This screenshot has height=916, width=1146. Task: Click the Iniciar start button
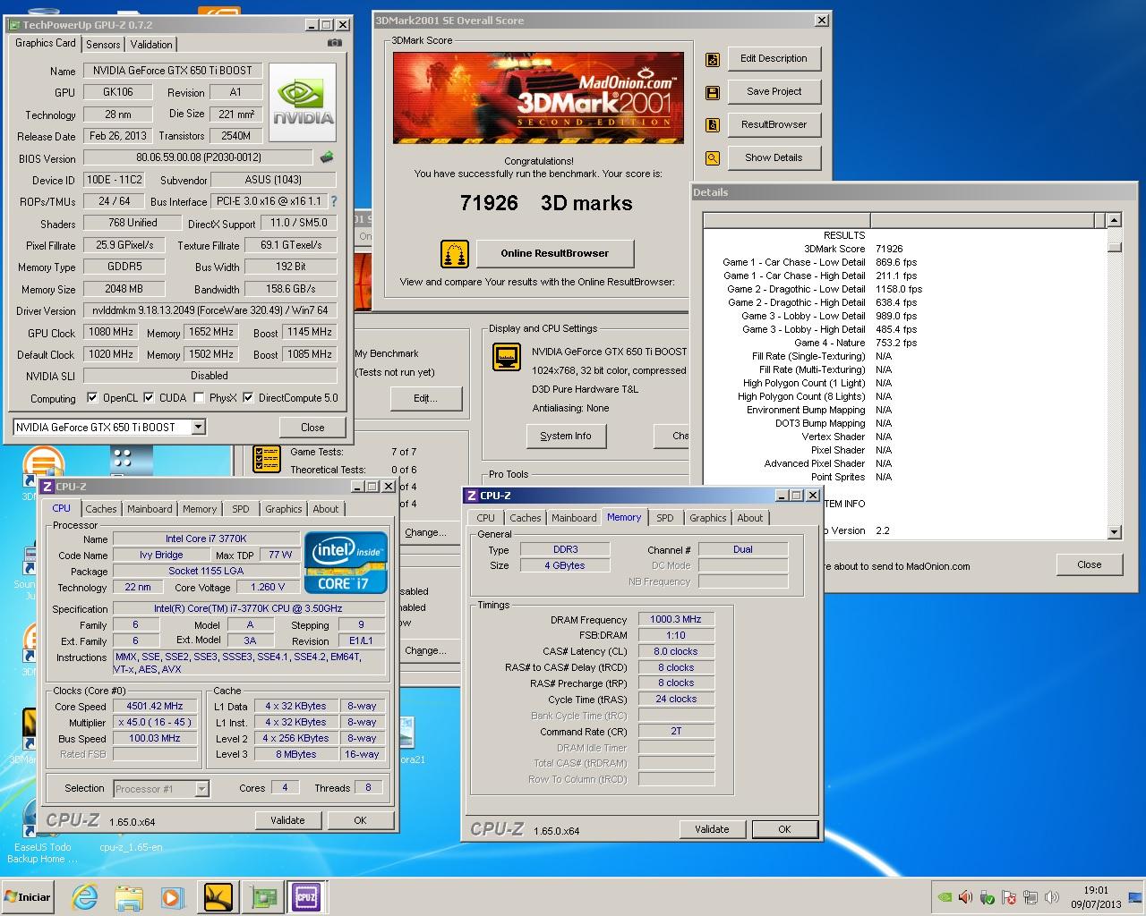click(x=28, y=896)
